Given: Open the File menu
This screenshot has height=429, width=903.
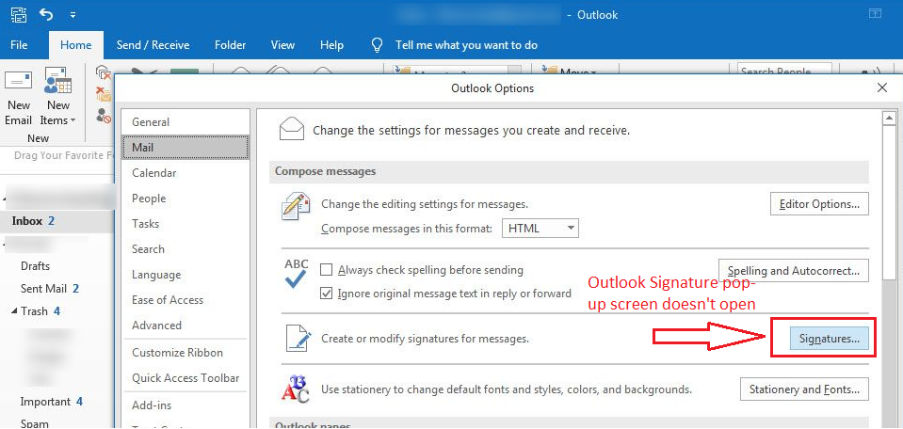Looking at the screenshot, I should (19, 45).
